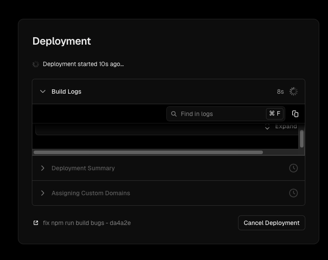Image resolution: width=328 pixels, height=260 pixels.
Task: Click the Deployment Summary pending clock icon
Action: pyautogui.click(x=293, y=168)
